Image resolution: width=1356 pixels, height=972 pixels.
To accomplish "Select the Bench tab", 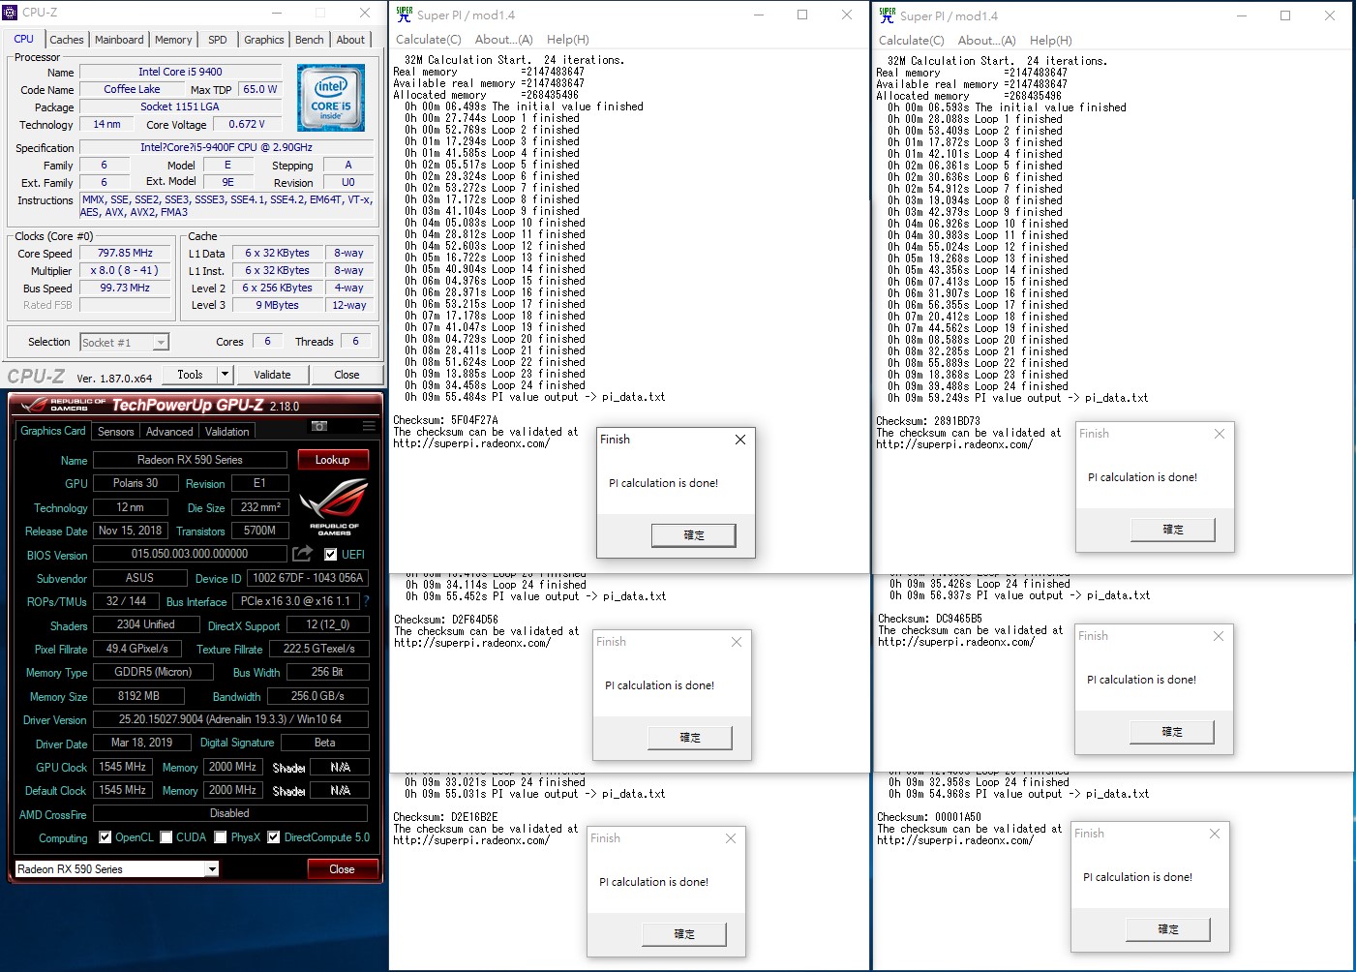I will click(310, 40).
